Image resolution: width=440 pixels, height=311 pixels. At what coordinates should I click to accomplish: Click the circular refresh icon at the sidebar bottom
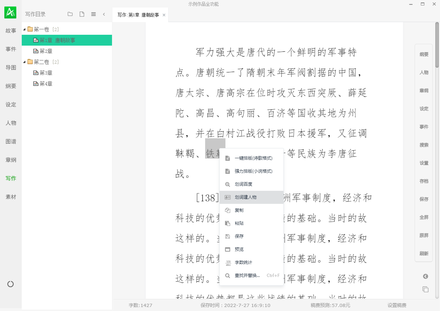click(11, 284)
